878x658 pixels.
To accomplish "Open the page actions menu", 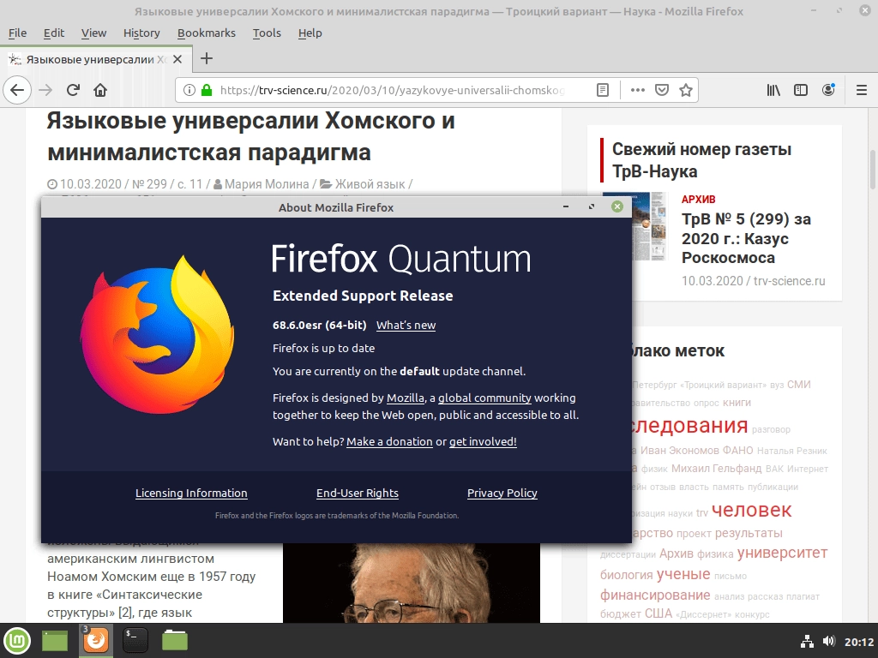I will coord(637,89).
